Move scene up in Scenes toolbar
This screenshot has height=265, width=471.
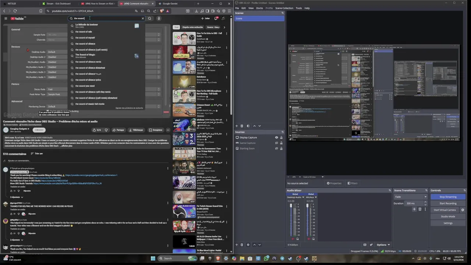point(254,126)
